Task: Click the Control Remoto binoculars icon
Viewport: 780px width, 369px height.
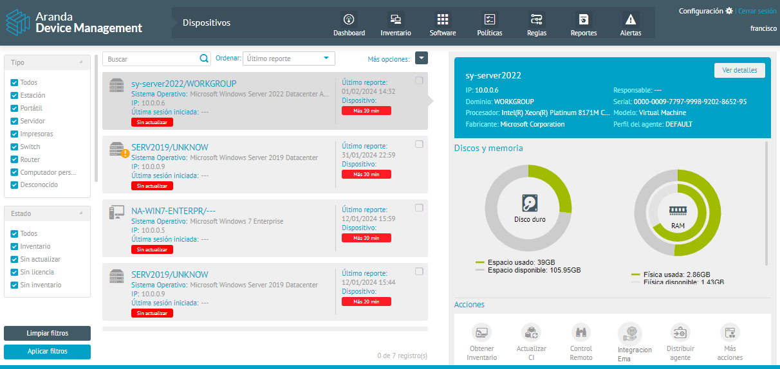Action: 581,332
